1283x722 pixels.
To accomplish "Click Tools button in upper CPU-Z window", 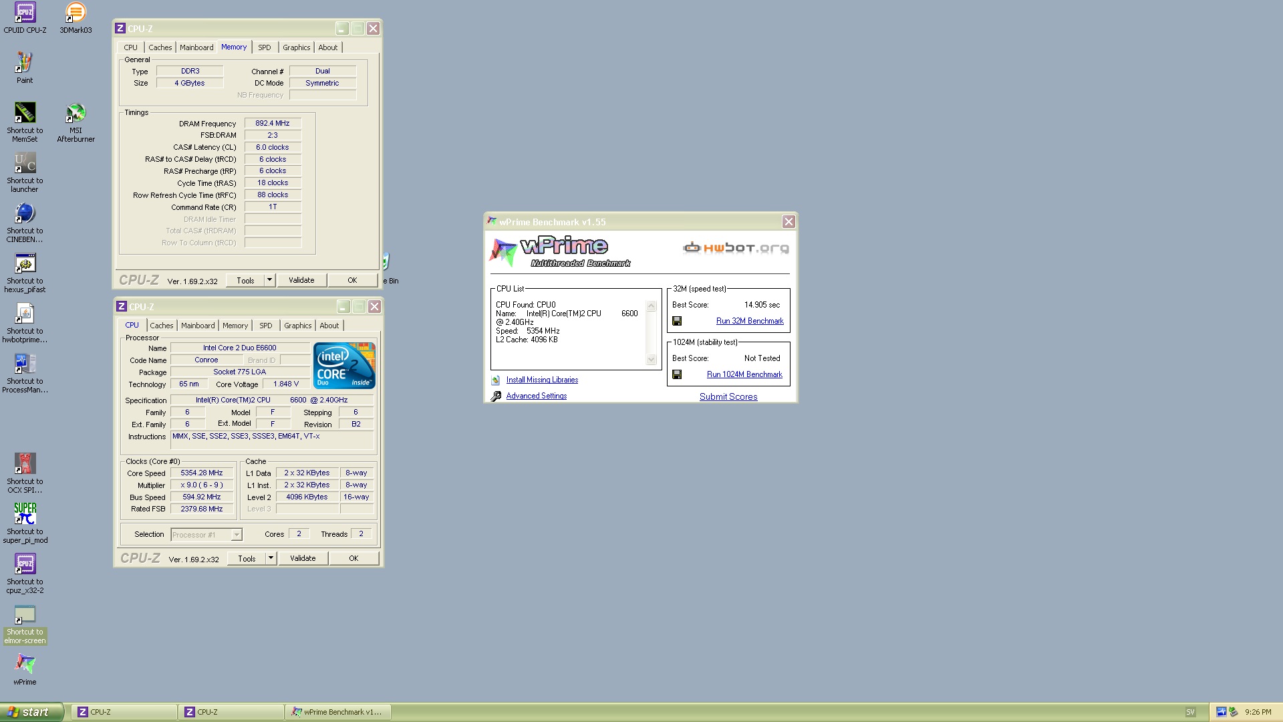I will click(x=245, y=280).
